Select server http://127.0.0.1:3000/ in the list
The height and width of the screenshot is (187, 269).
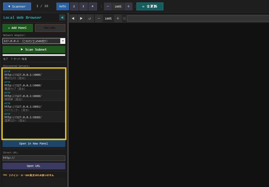34,74
